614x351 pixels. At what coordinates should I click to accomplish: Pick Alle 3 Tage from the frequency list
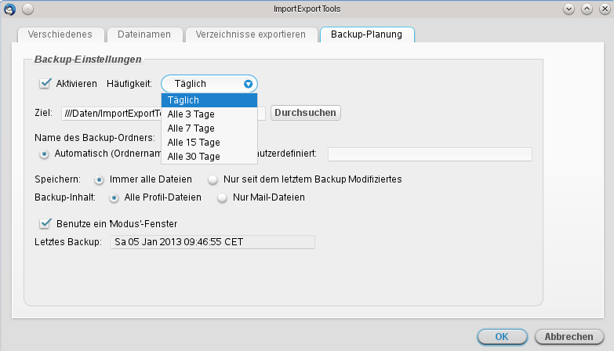coord(191,114)
